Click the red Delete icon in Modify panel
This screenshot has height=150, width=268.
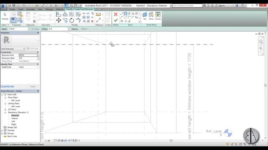point(92,21)
